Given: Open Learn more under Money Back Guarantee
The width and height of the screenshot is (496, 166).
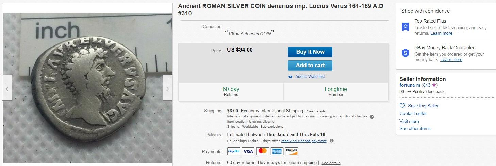Looking at the screenshot, I should click(451, 60).
